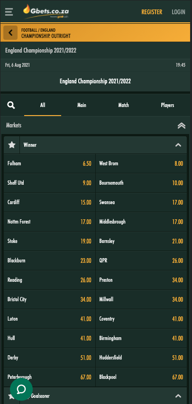Choose Stoke at 19.00 odds
192x404 pixels.
(x=50, y=241)
